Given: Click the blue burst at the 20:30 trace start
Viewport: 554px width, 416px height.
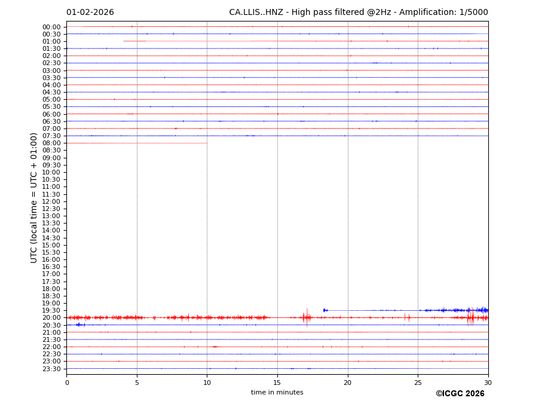Looking at the screenshot, I should pyautogui.click(x=79, y=325).
